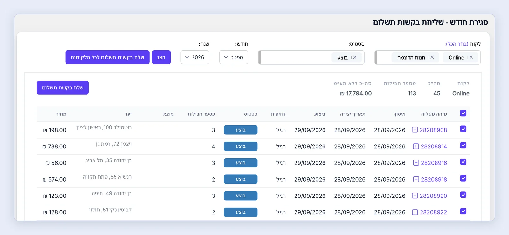509x235 pixels.
Task: Open the year dropdown showing 2026
Action: coord(195,57)
